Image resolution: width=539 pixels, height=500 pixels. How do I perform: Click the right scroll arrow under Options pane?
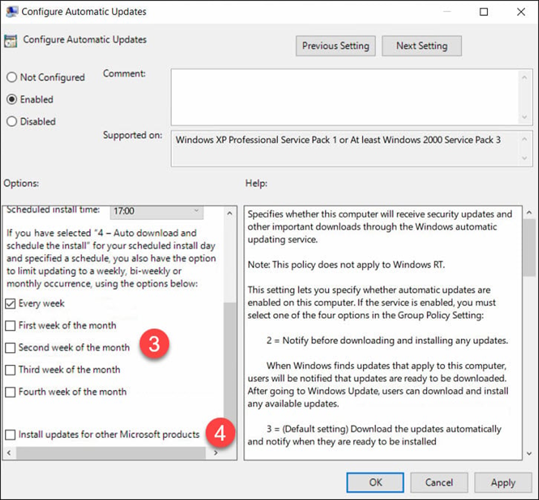pos(217,452)
